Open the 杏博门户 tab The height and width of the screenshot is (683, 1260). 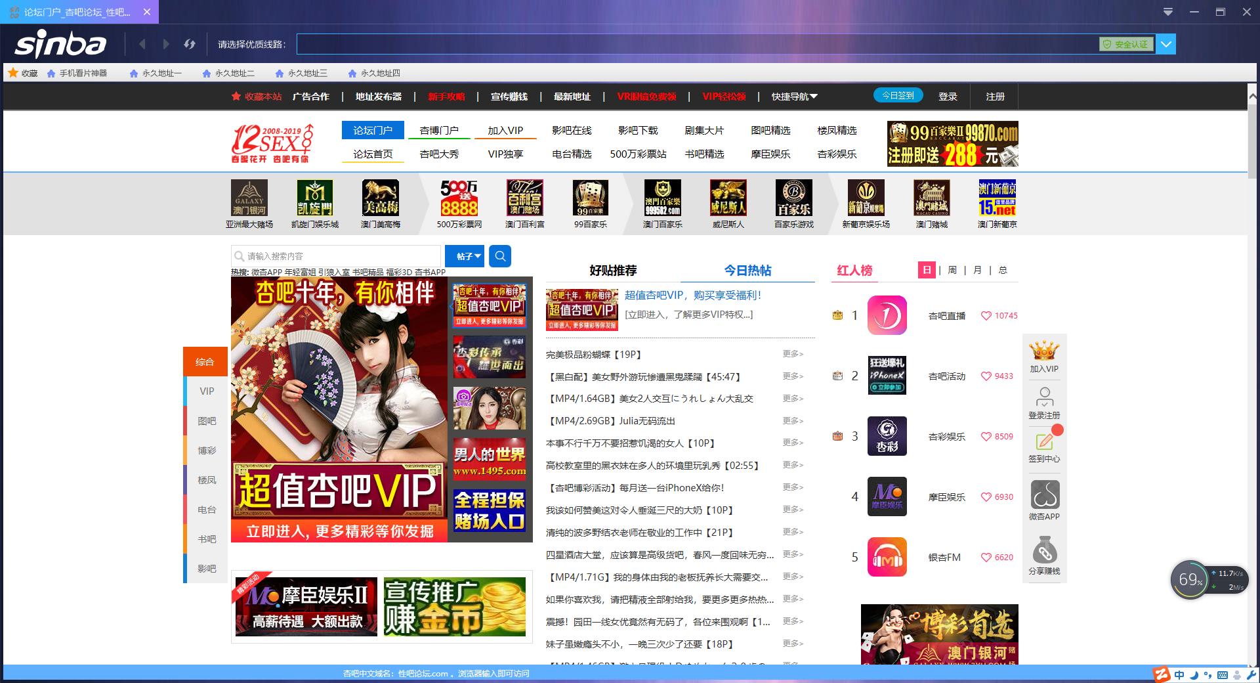point(439,130)
